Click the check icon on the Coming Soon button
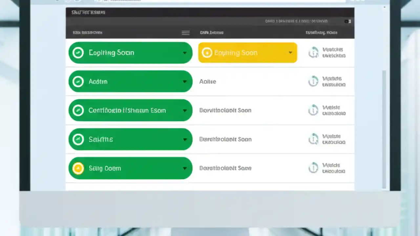420x236 pixels. [x=78, y=52]
